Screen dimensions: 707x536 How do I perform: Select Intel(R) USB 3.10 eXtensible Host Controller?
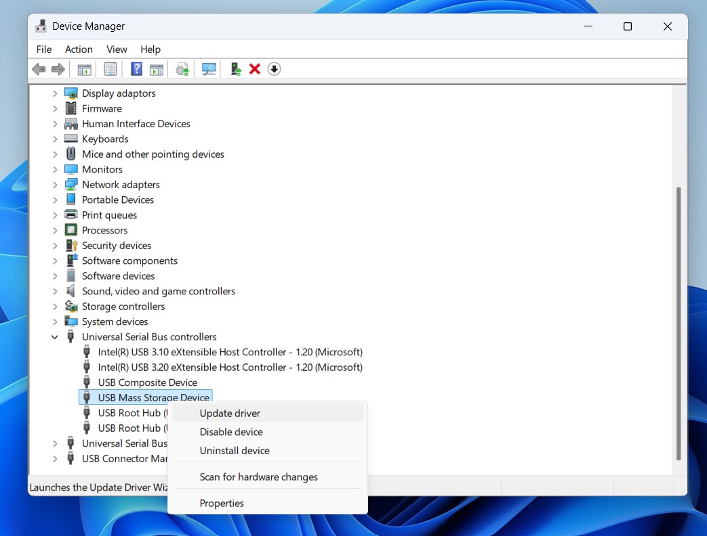(x=230, y=352)
